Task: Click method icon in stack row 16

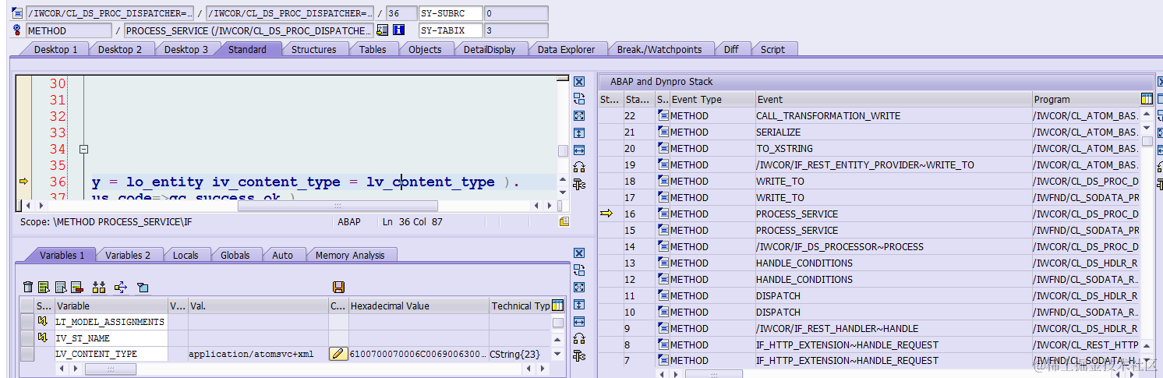Action: (663, 214)
